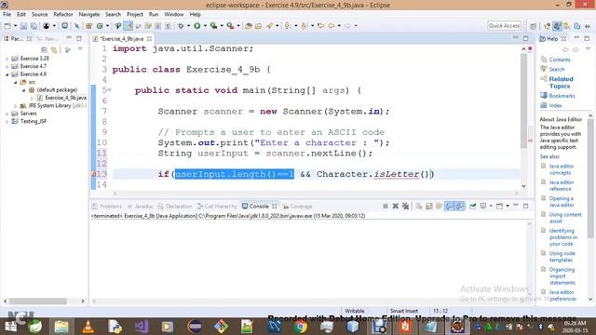Open the Project menu

(134, 15)
